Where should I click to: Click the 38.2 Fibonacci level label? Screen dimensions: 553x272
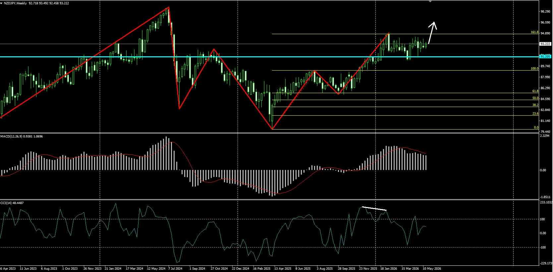coord(535,105)
